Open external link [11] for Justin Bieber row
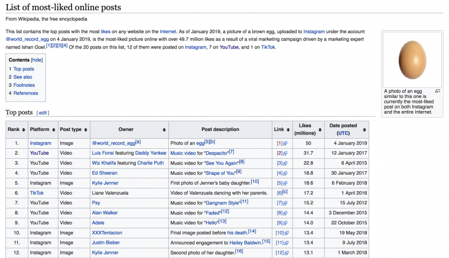This screenshot has height=258, width=449. [x=282, y=243]
